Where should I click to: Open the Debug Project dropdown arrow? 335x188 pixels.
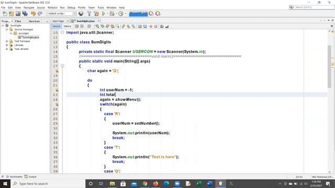tap(116, 14)
